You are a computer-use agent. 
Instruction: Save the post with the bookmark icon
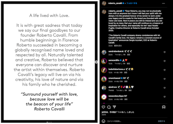[163, 107]
